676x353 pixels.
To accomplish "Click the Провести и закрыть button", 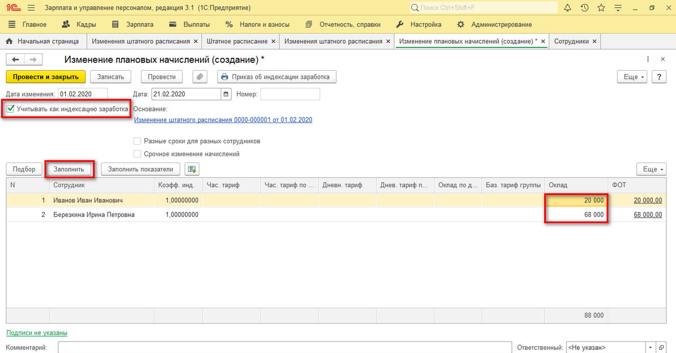I will tap(46, 77).
